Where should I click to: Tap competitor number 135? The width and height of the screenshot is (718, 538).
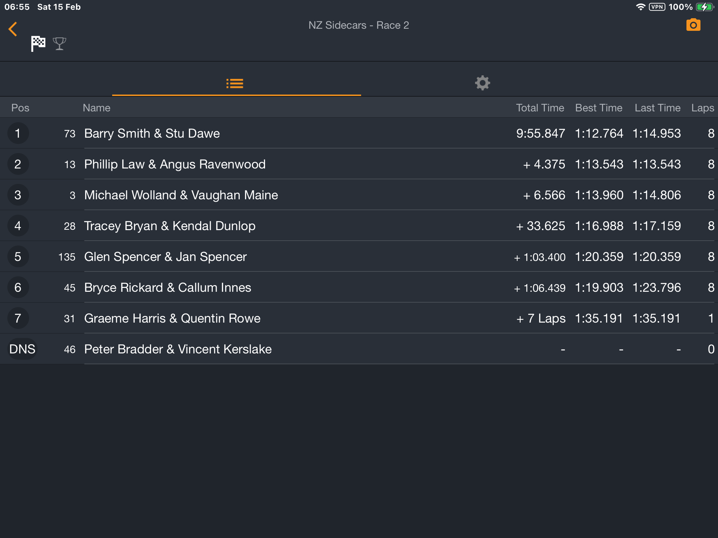(x=67, y=257)
